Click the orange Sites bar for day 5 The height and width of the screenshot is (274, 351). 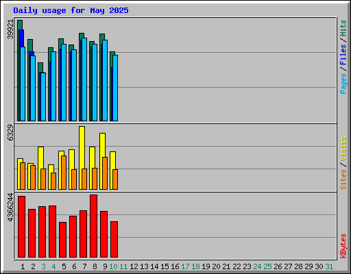point(64,173)
